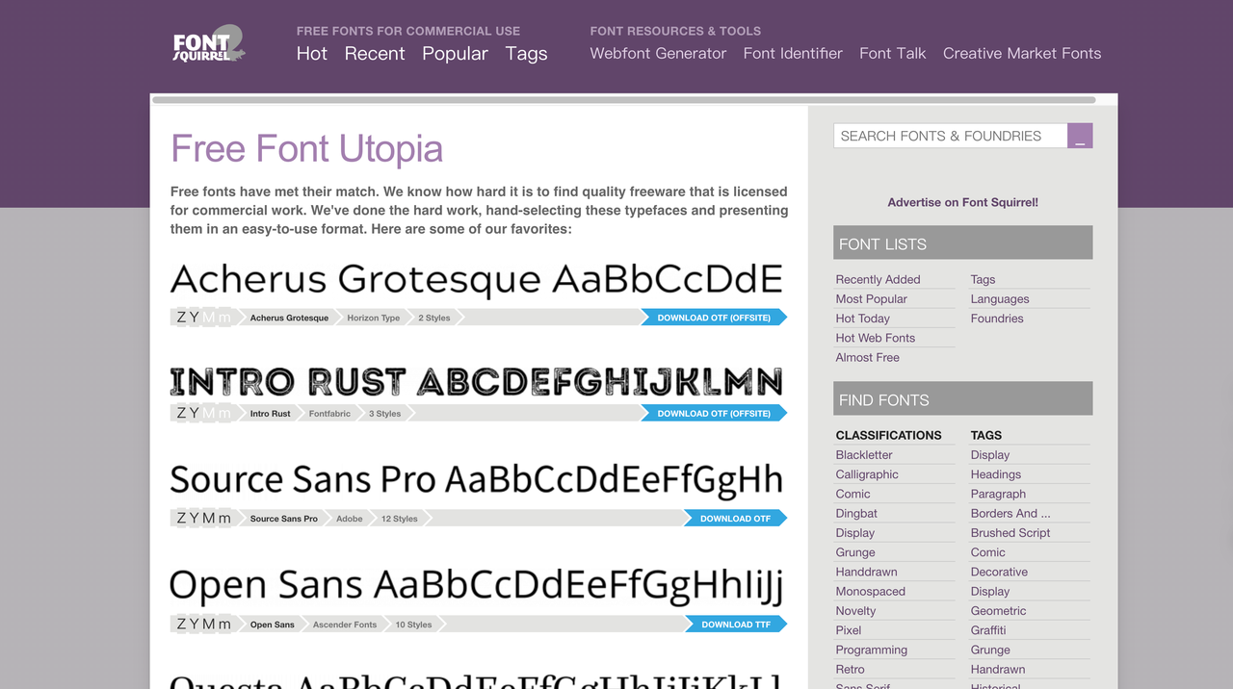
Task: Click Download OTF (Offsite) for Acherus Grotesque
Action: pos(714,318)
